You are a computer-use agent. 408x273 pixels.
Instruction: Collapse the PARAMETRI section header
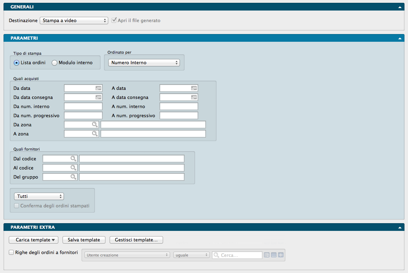pyautogui.click(x=400, y=38)
